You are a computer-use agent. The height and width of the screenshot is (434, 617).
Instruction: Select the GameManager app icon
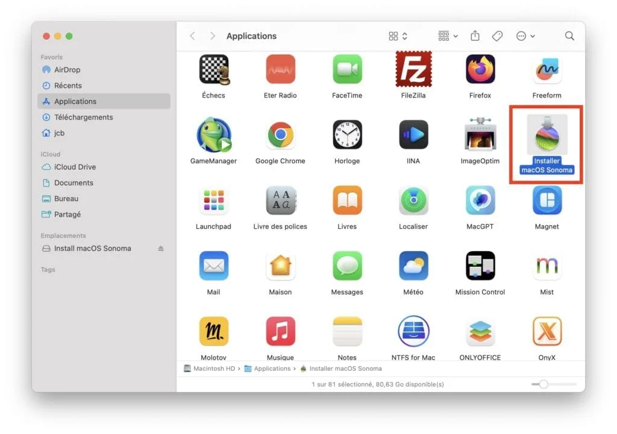214,135
